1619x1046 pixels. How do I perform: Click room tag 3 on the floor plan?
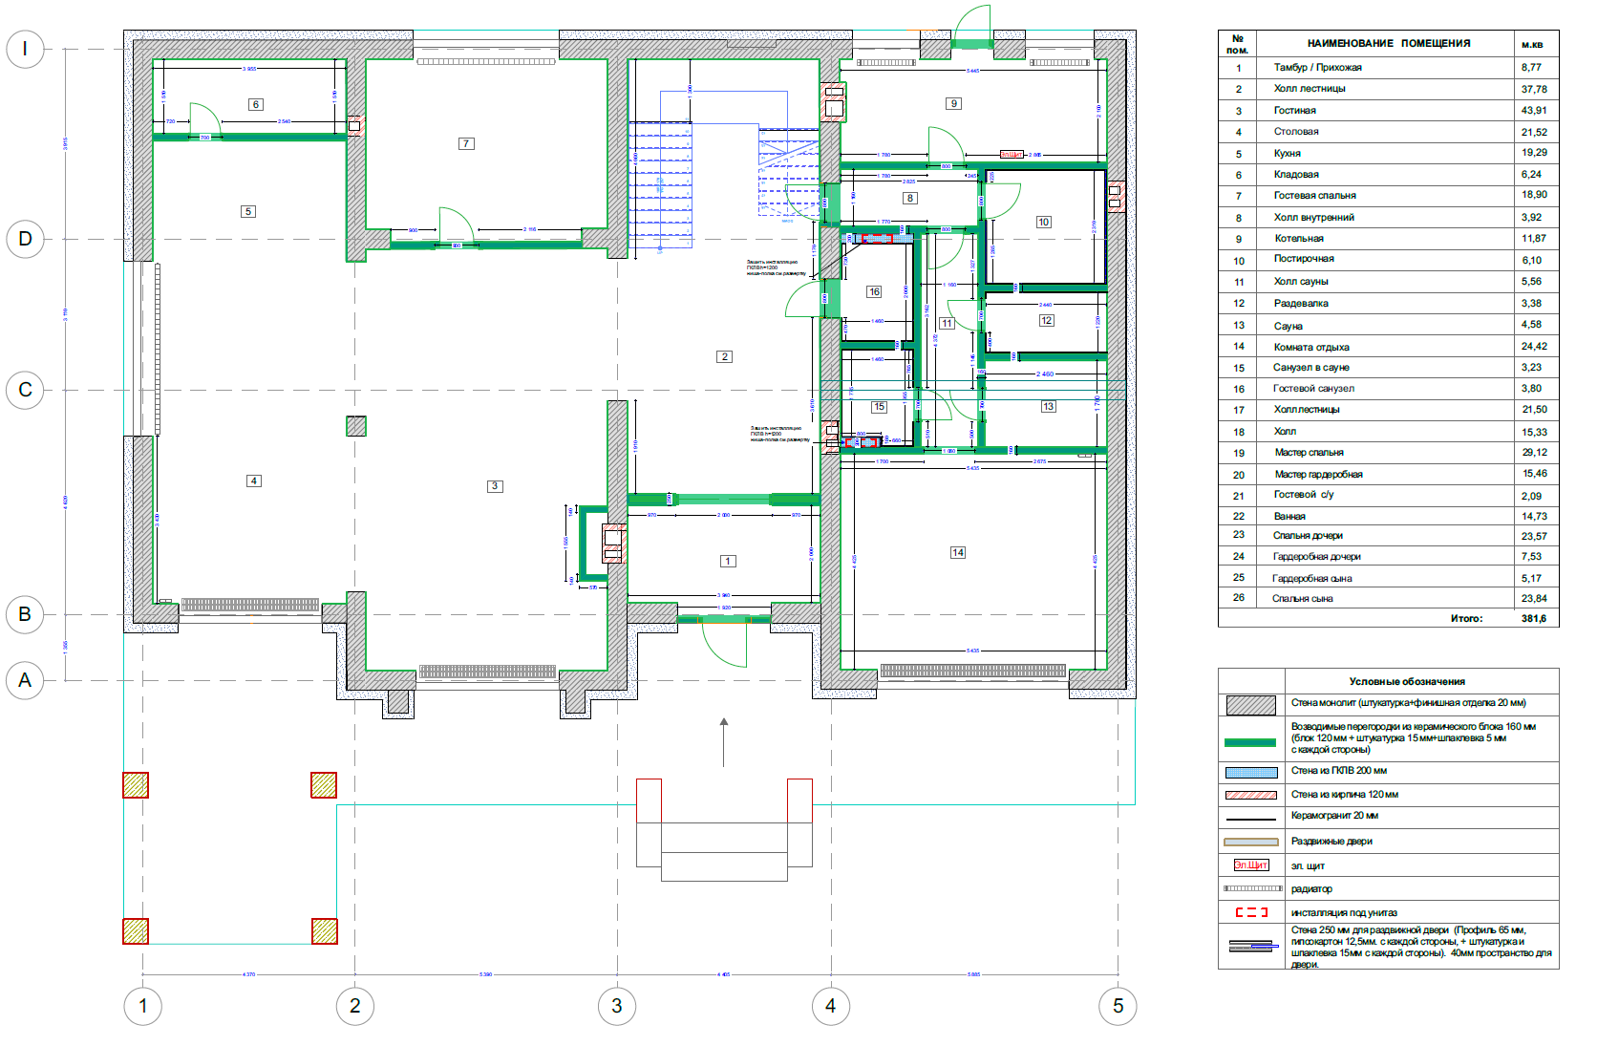(x=495, y=486)
